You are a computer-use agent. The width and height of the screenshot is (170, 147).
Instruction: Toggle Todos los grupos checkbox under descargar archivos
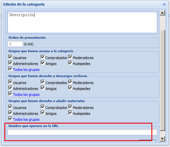click(10, 94)
